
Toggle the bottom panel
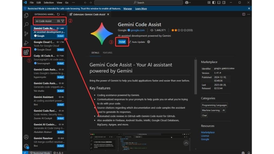point(219,3)
